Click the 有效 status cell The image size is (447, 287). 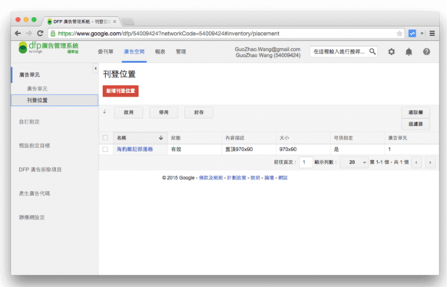[176, 149]
